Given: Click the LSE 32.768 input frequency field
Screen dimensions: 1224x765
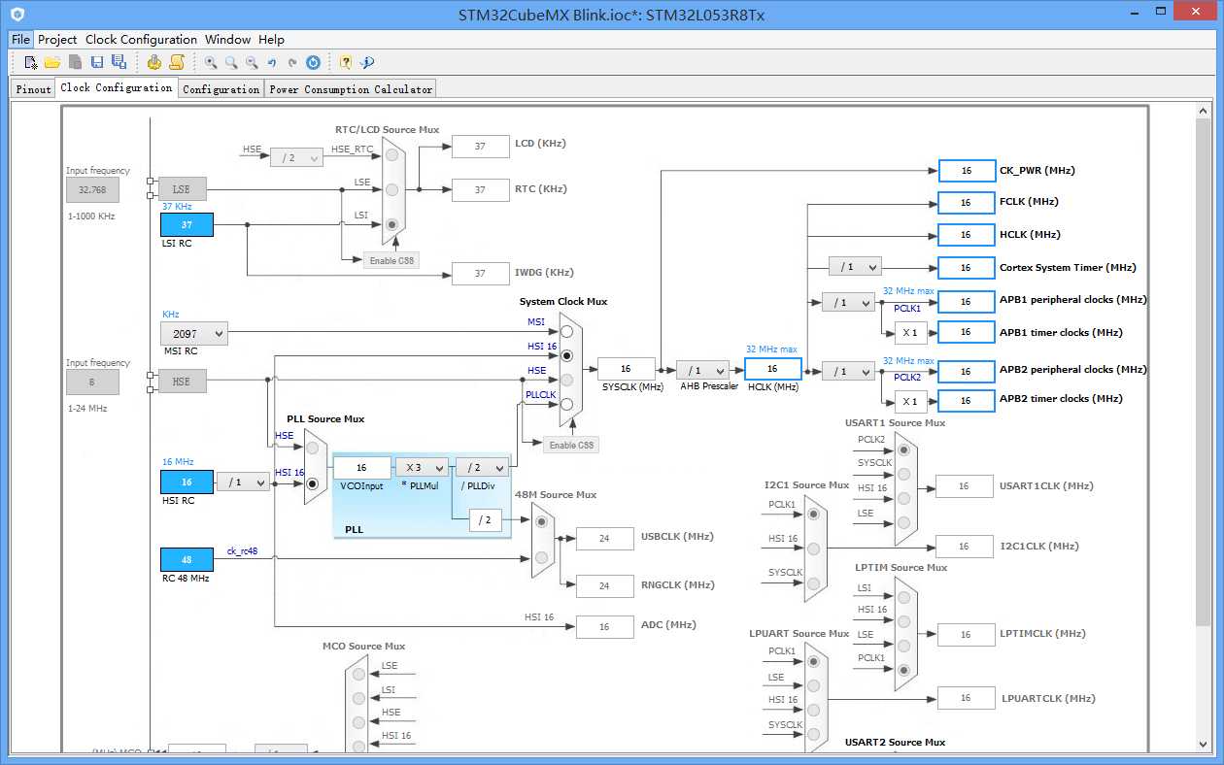Looking at the screenshot, I should coord(92,189).
